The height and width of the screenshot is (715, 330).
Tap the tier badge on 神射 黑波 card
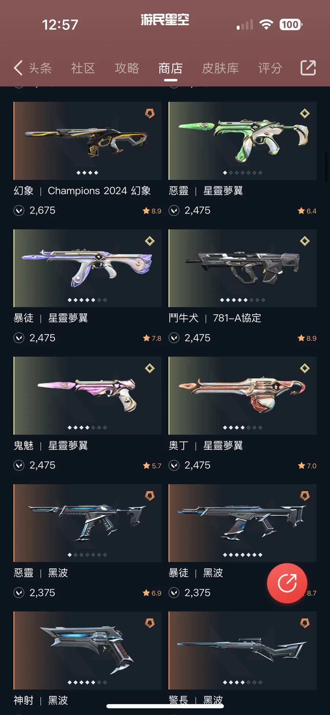pyautogui.click(x=150, y=623)
